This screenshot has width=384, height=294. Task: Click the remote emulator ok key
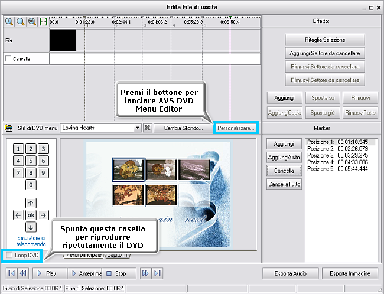31,215
